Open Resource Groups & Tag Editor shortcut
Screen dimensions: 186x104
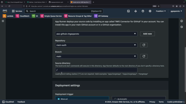[78, 16]
